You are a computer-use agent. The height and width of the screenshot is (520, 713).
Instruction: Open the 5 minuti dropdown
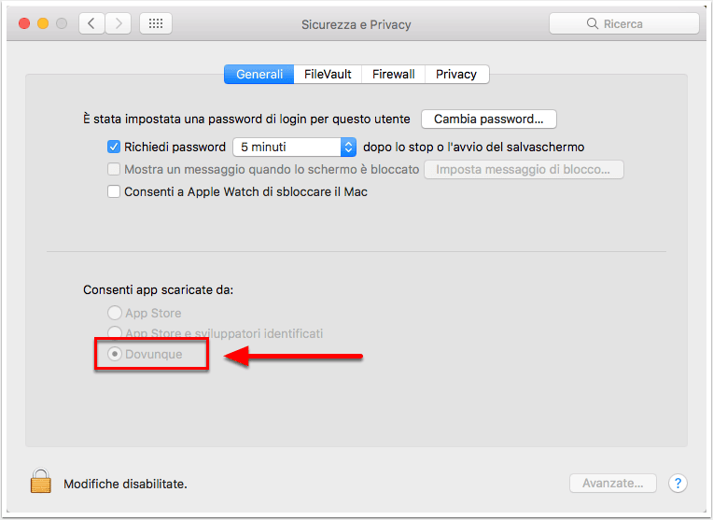294,147
